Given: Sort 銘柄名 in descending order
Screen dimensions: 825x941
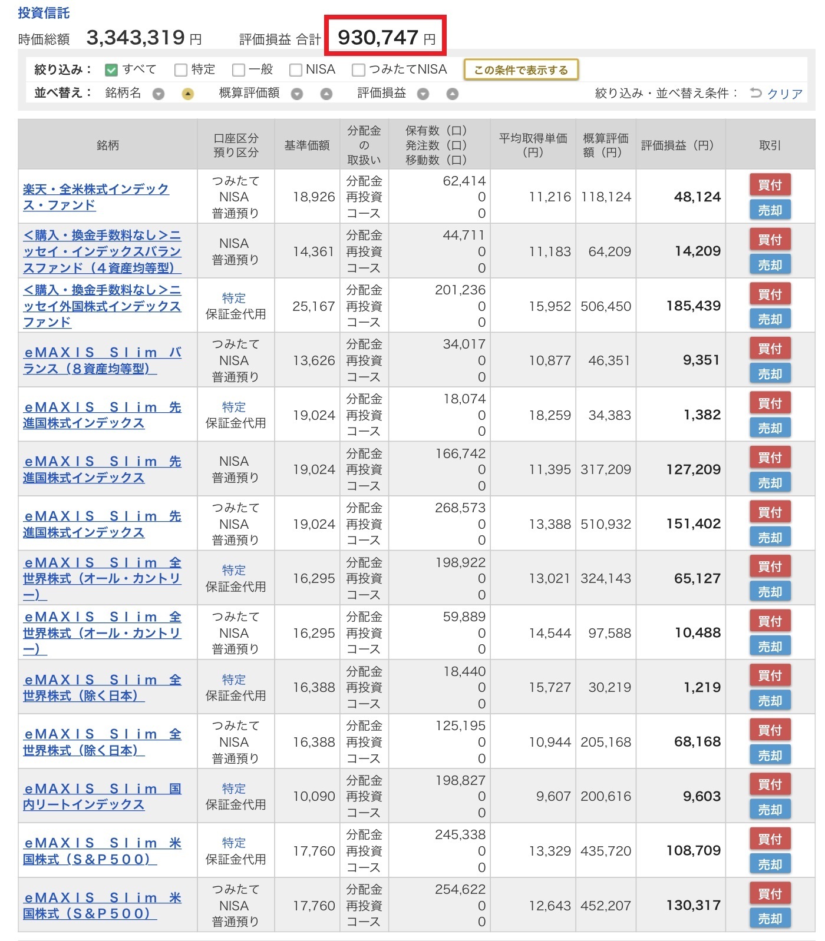Looking at the screenshot, I should tap(158, 94).
